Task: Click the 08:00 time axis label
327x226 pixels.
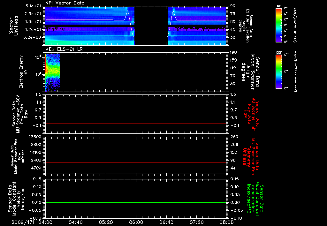Action: (x=227, y=222)
